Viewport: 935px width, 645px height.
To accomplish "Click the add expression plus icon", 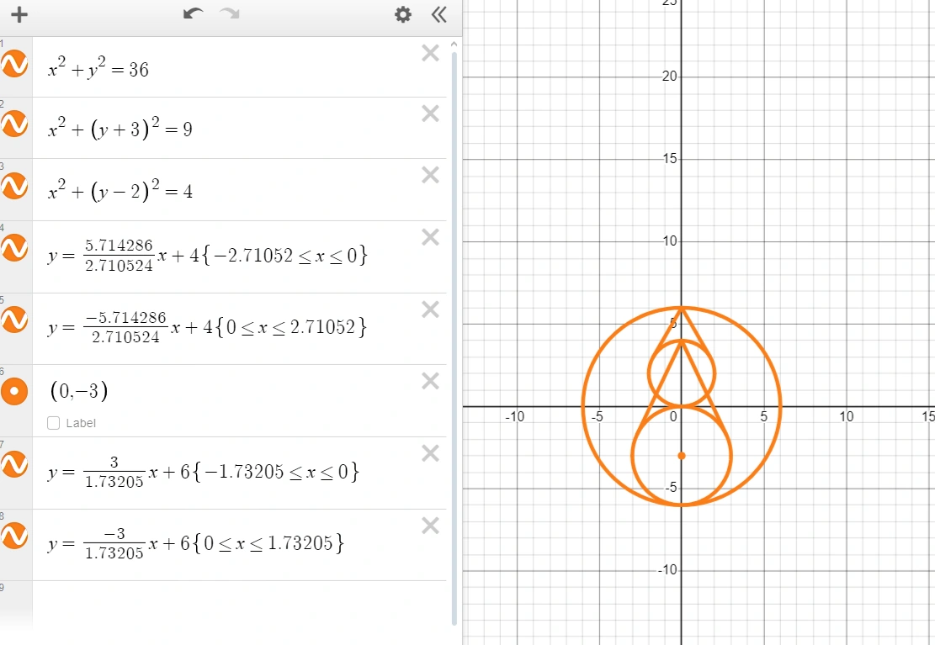I will click(x=19, y=14).
